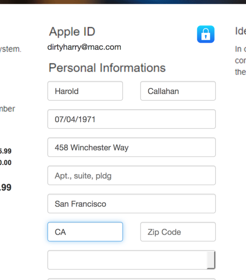Focus the Zip Code input field

point(178,232)
